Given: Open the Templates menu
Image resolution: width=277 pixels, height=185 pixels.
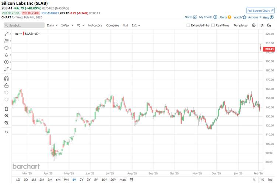Looking at the screenshot, I should 241,25.
